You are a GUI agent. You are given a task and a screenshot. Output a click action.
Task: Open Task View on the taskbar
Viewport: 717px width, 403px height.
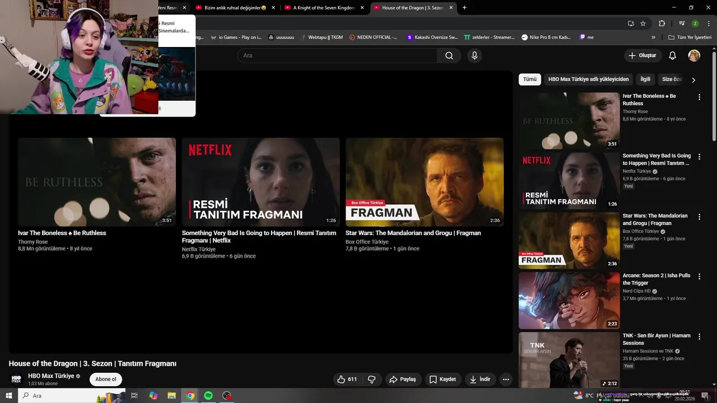(134, 396)
